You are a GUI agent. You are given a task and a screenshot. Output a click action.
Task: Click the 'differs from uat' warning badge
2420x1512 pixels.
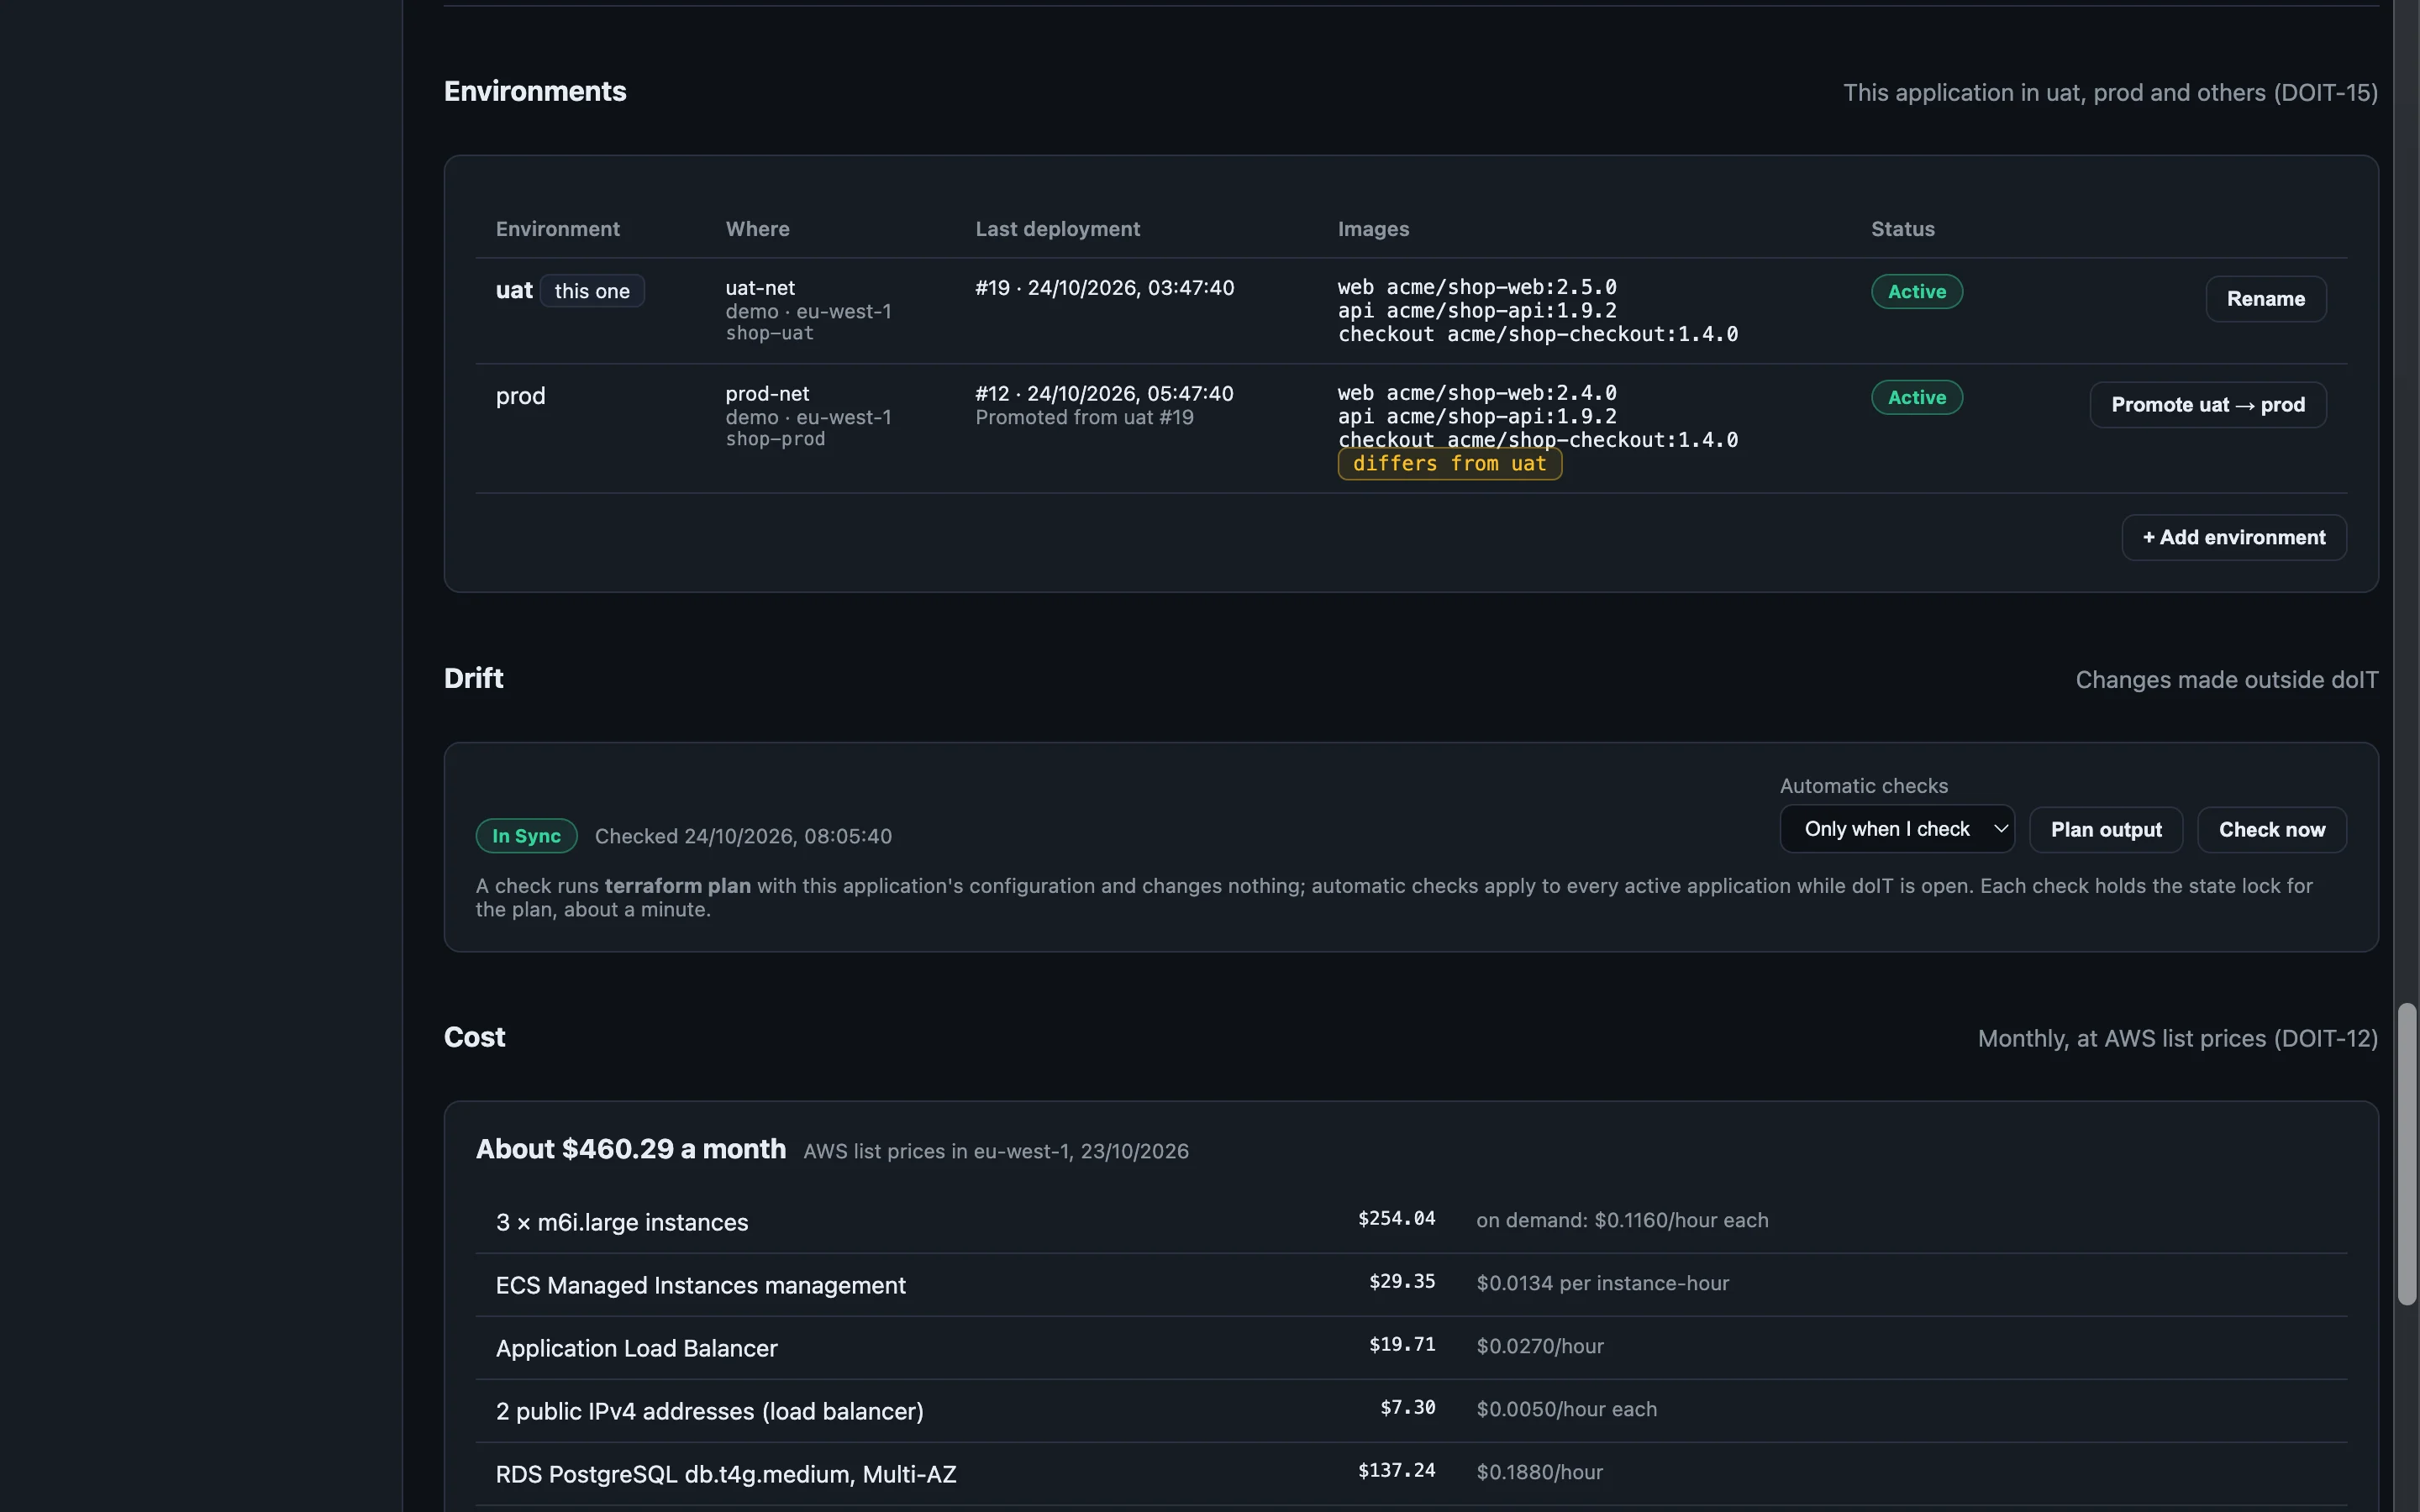[x=1449, y=464]
